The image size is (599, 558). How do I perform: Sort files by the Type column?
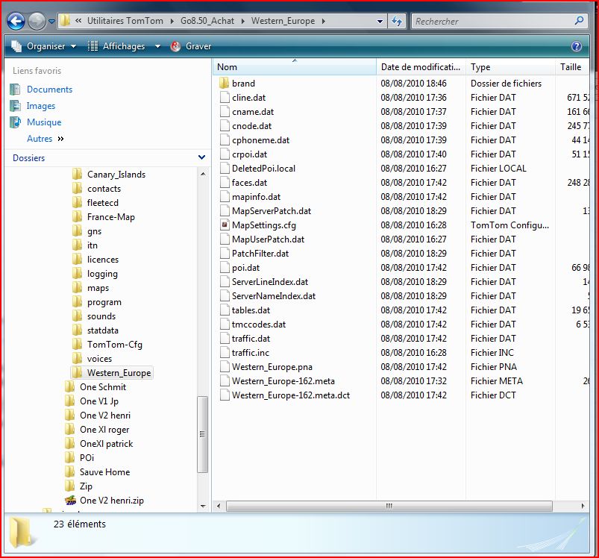pyautogui.click(x=510, y=67)
